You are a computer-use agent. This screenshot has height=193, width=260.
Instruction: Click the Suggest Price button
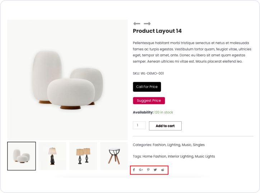pos(149,101)
